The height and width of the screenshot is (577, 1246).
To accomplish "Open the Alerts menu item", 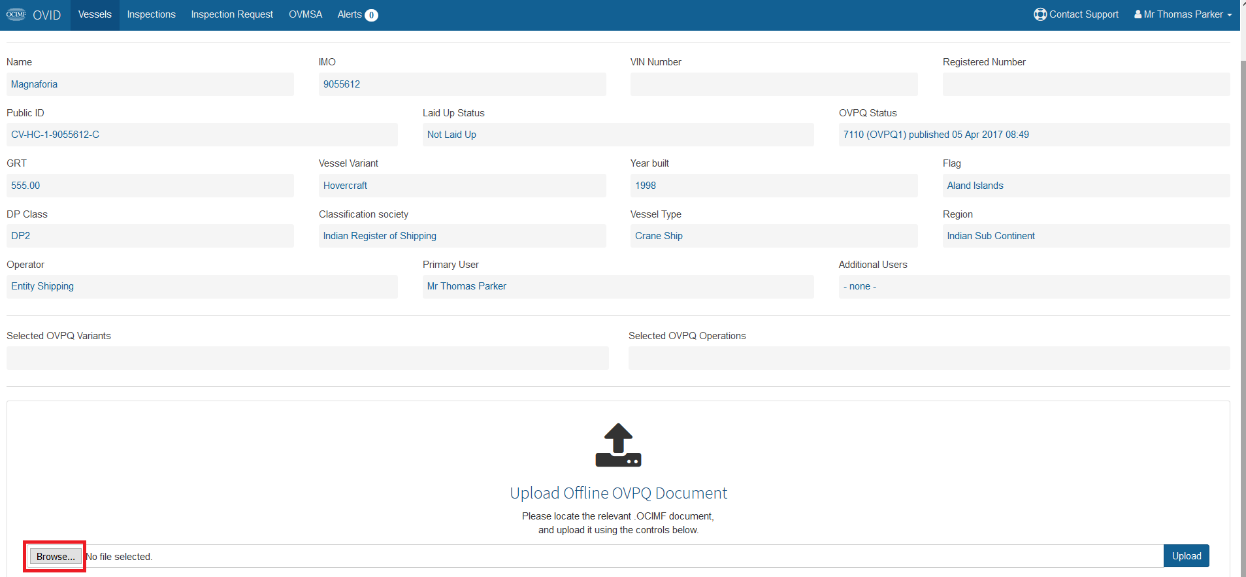I will [x=357, y=14].
